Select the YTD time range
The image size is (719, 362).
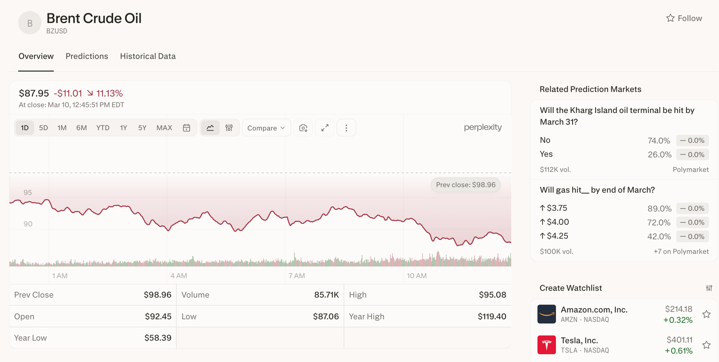(103, 128)
